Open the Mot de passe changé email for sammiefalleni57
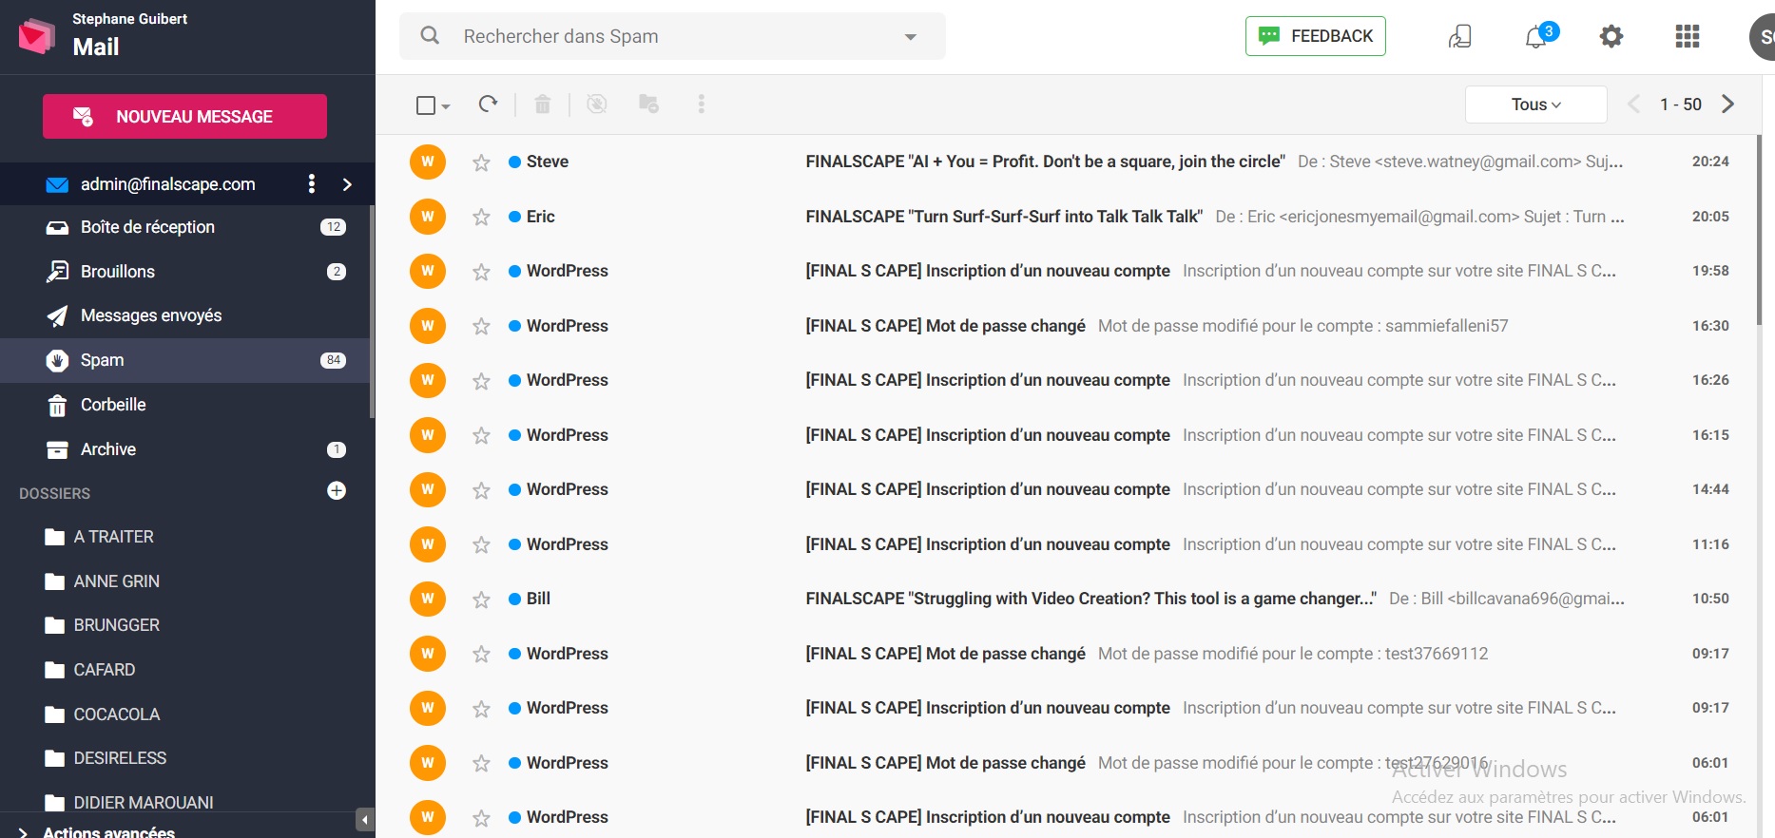 coord(1066,326)
